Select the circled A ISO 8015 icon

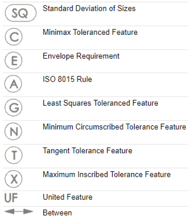click(x=14, y=84)
